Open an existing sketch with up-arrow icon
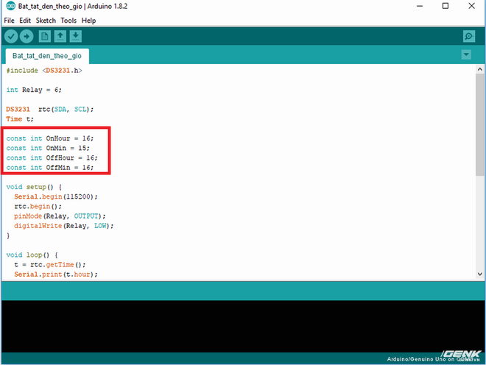 click(60, 37)
